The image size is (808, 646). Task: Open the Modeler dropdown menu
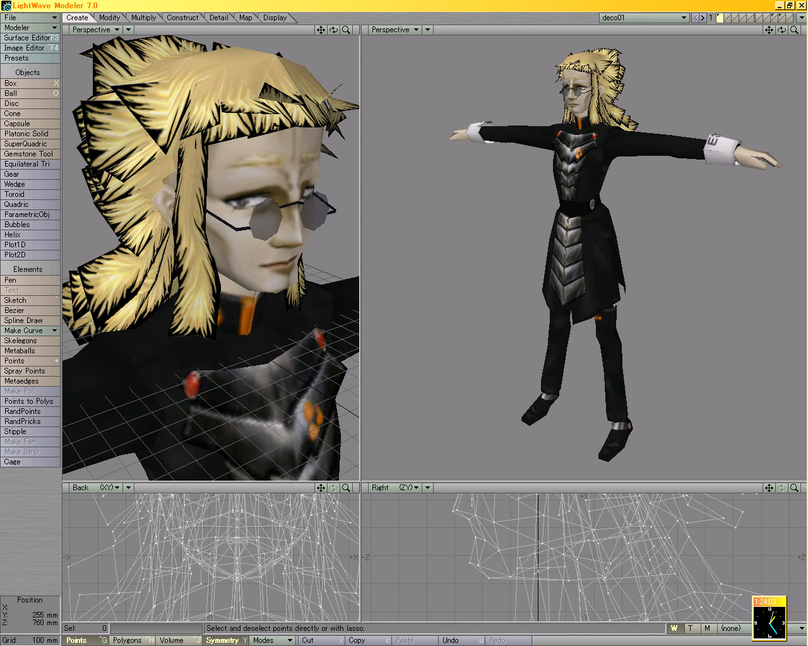point(30,28)
